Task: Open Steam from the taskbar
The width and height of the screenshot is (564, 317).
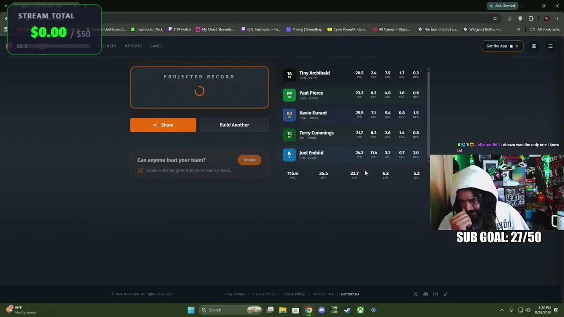Action: 347,310
